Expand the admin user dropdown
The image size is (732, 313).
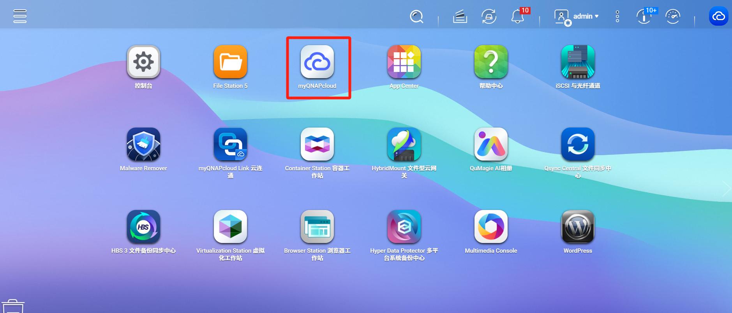click(586, 16)
